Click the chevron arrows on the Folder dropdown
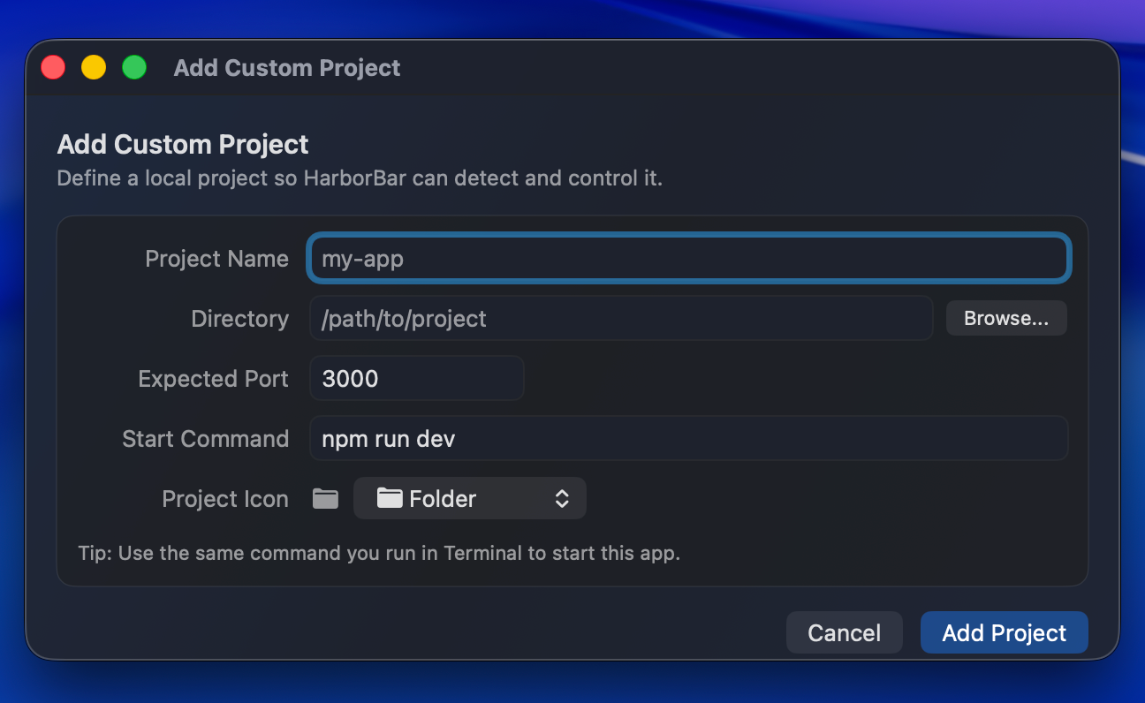Screen dimensions: 1145x703 click(x=562, y=498)
